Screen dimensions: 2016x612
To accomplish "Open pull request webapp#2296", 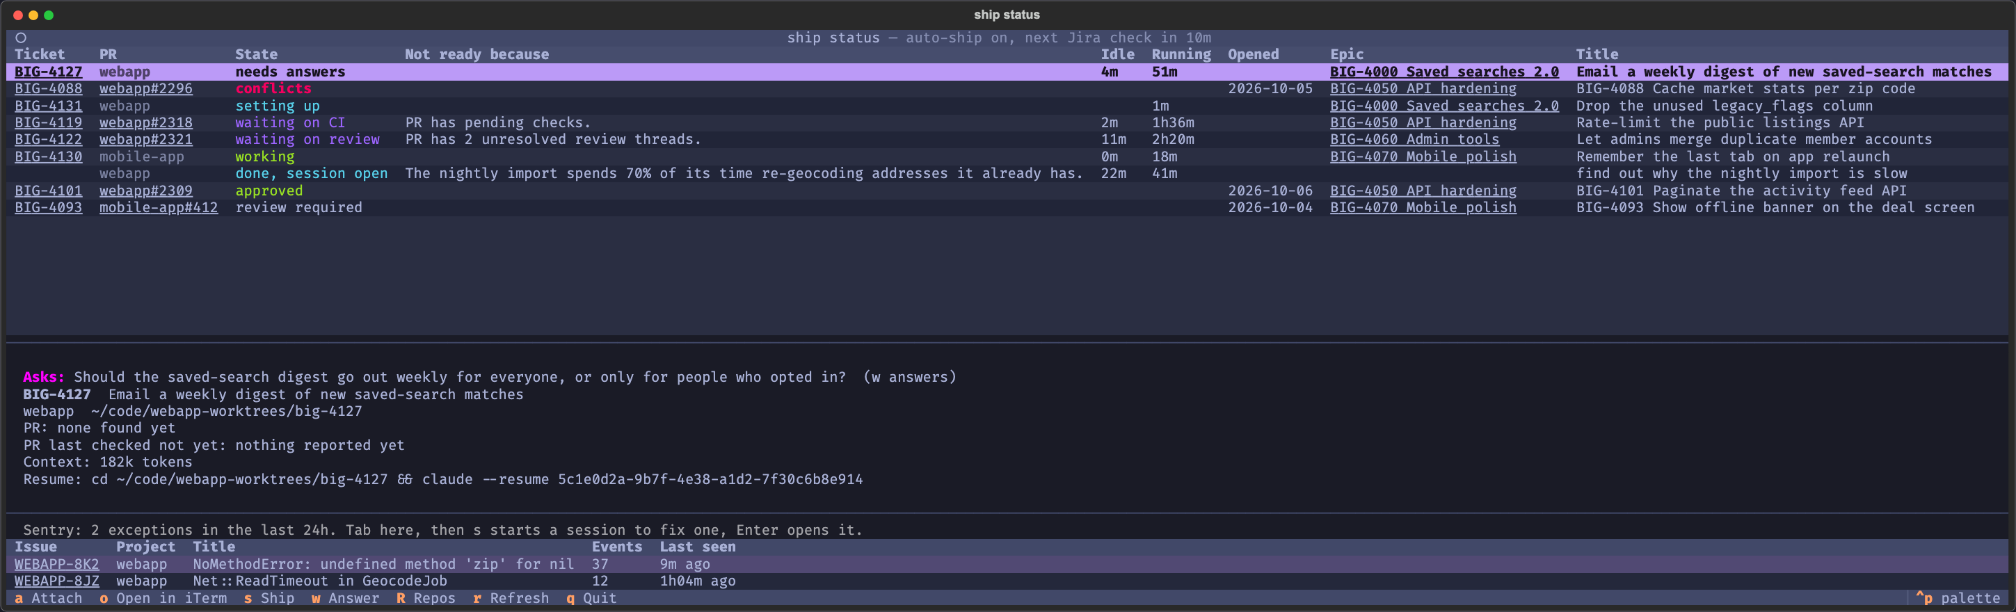I will click(145, 88).
